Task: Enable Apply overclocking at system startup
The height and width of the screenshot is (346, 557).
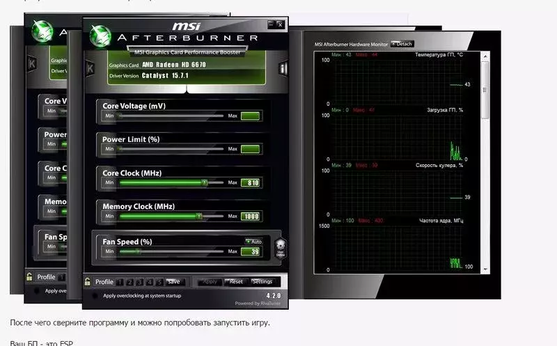Action: click(x=95, y=296)
